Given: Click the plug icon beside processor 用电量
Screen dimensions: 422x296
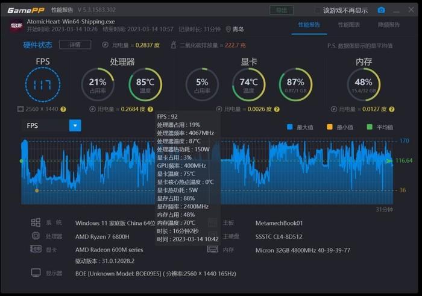Looking at the screenshot, I should pyautogui.click(x=92, y=109).
